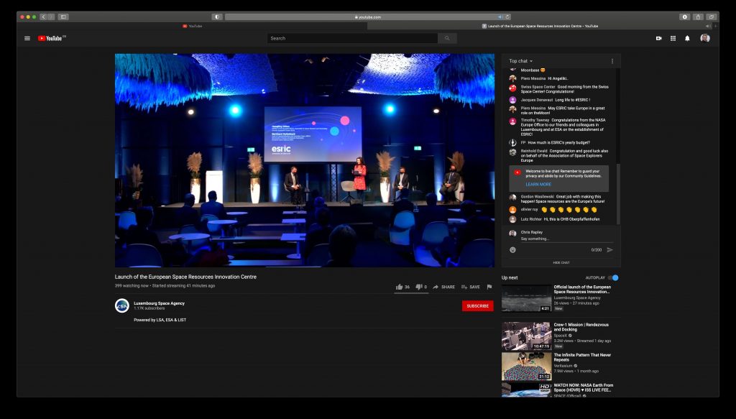The height and width of the screenshot is (419, 736).
Task: Click in the YouTube search field
Action: tap(352, 39)
